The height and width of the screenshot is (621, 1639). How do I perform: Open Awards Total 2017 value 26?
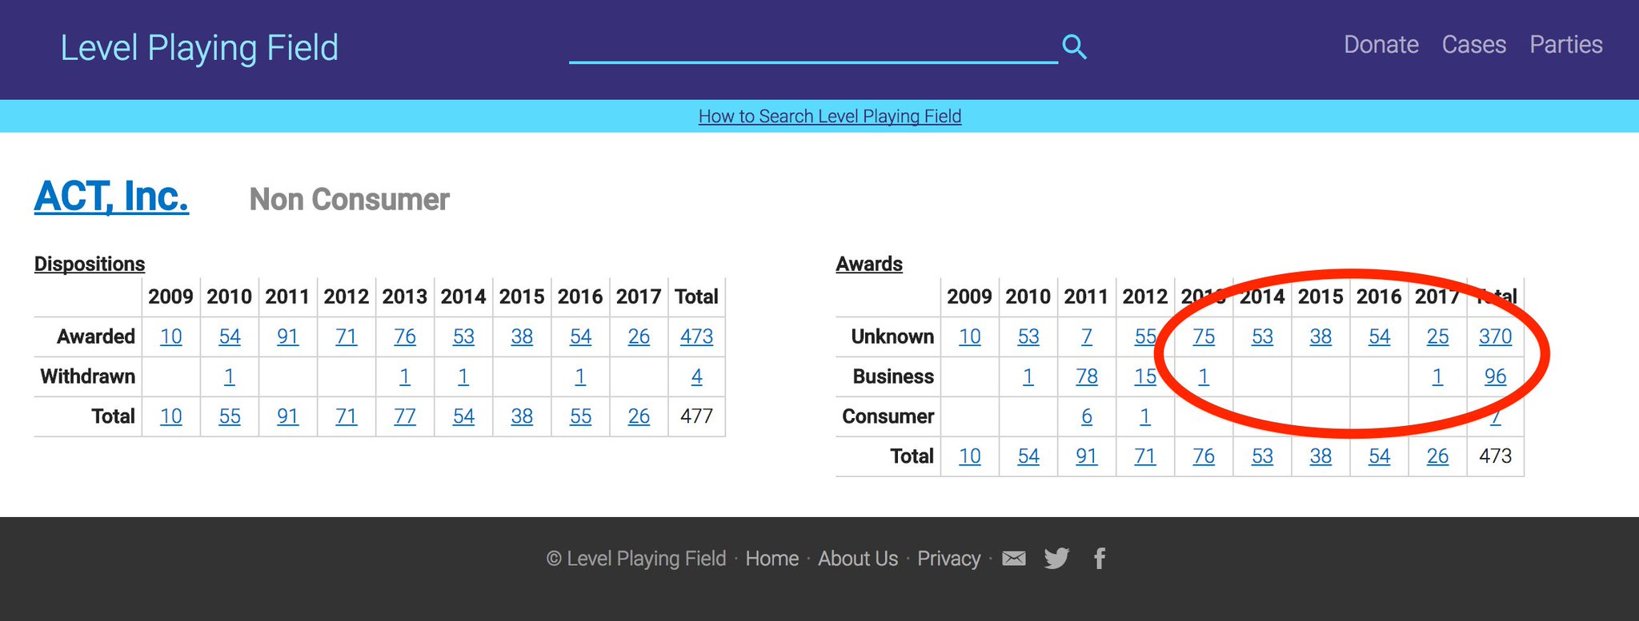1437,456
